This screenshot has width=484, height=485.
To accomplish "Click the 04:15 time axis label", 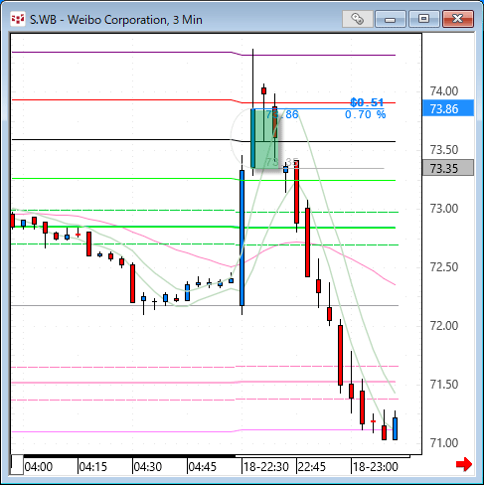I will (x=93, y=467).
